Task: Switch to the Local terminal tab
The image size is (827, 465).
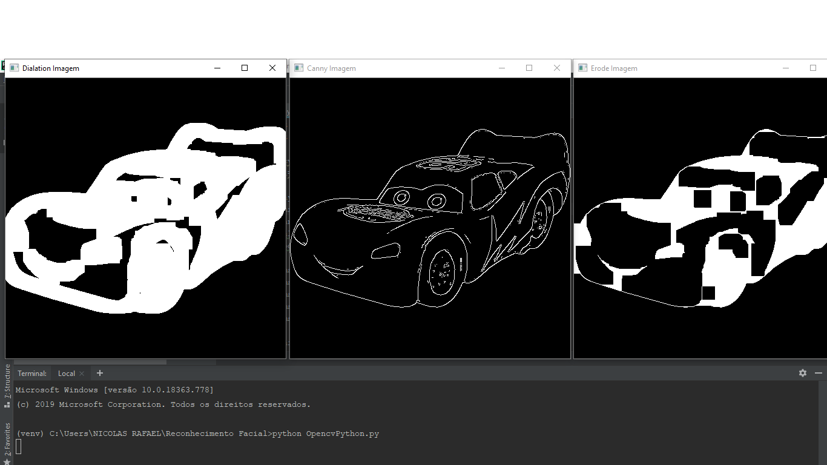Action: click(66, 374)
